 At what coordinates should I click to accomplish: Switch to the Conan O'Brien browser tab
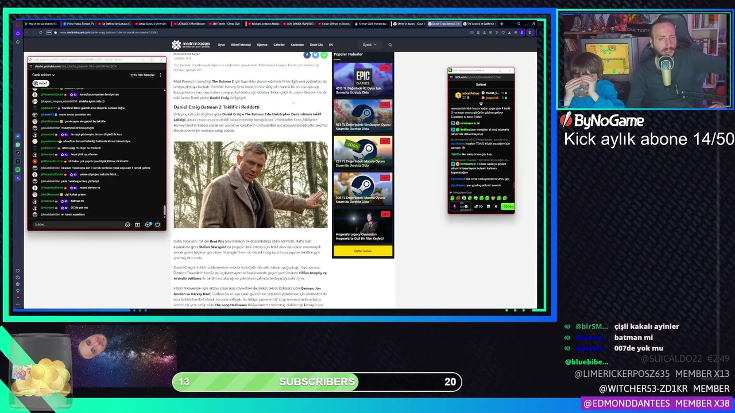(x=335, y=24)
